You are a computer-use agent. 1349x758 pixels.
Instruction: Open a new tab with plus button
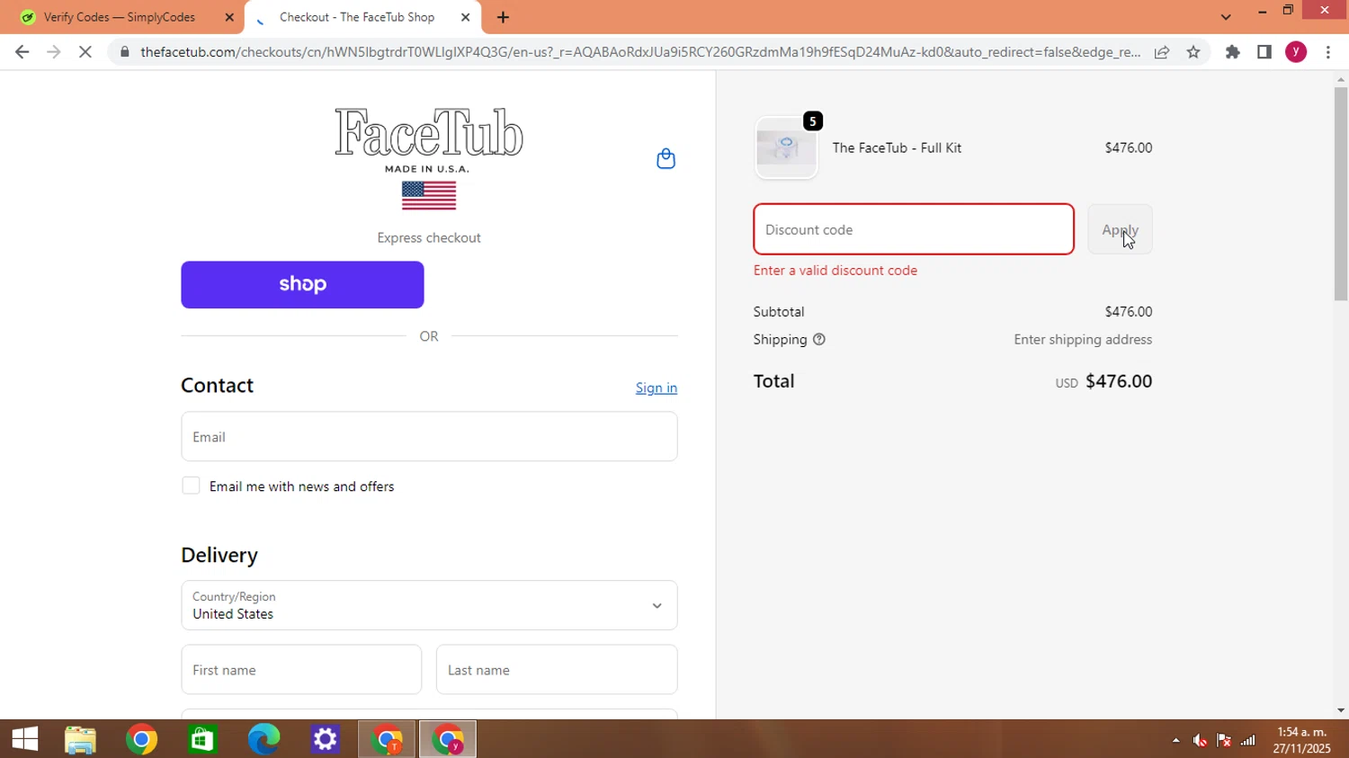[x=503, y=17]
